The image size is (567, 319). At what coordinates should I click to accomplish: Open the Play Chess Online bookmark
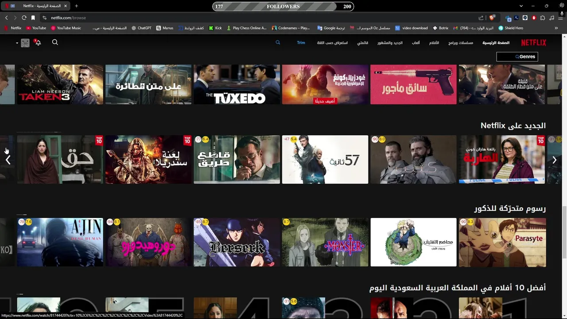(247, 28)
